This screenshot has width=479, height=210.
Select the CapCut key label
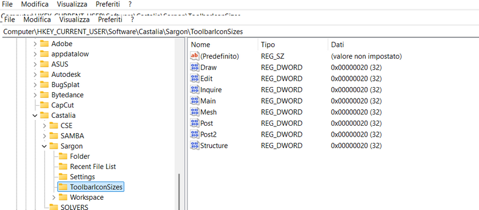[63, 105]
